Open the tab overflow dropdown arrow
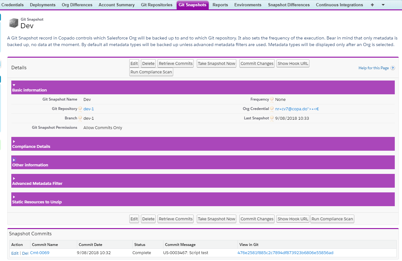Screen dimensions: 402x261 point(383,5)
